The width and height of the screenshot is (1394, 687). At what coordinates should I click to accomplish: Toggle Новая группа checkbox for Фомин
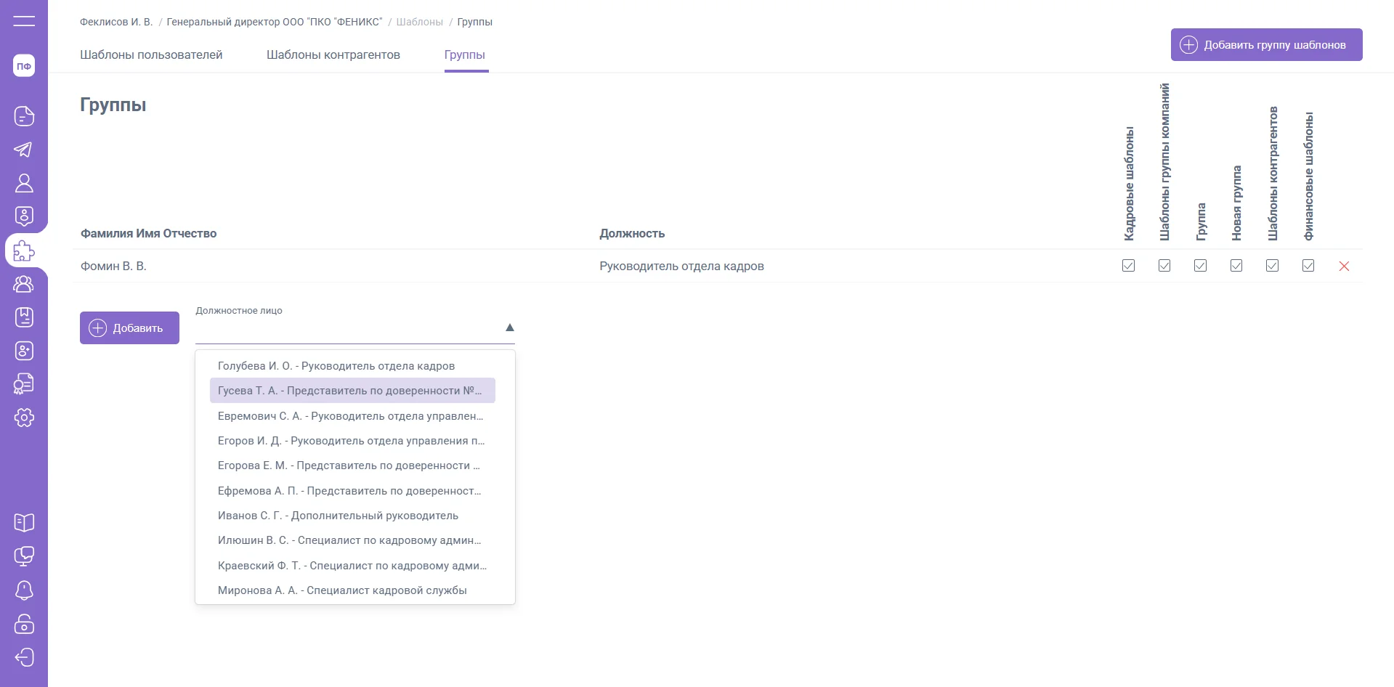(x=1236, y=266)
